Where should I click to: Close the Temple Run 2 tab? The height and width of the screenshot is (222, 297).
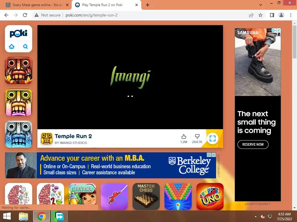pos(137,5)
